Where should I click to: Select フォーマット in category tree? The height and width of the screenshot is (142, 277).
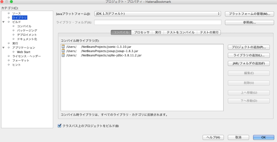pos(21,60)
